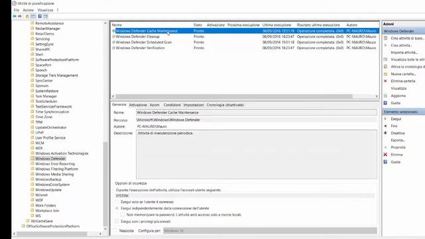The image size is (425, 239).
Task: Click the Nuova cartella folder icon
Action: 385,74
